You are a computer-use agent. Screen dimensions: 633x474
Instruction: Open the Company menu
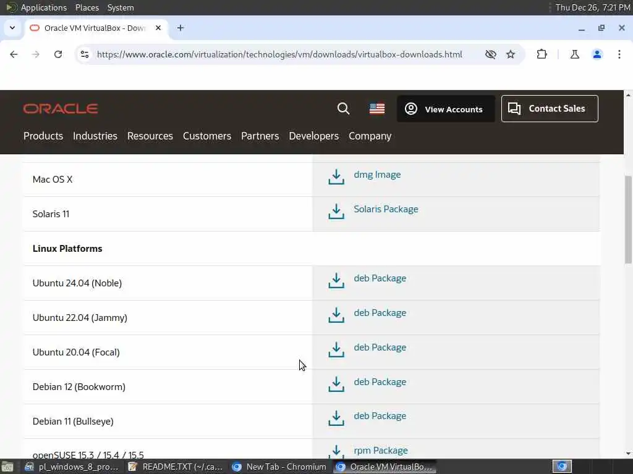[370, 136]
